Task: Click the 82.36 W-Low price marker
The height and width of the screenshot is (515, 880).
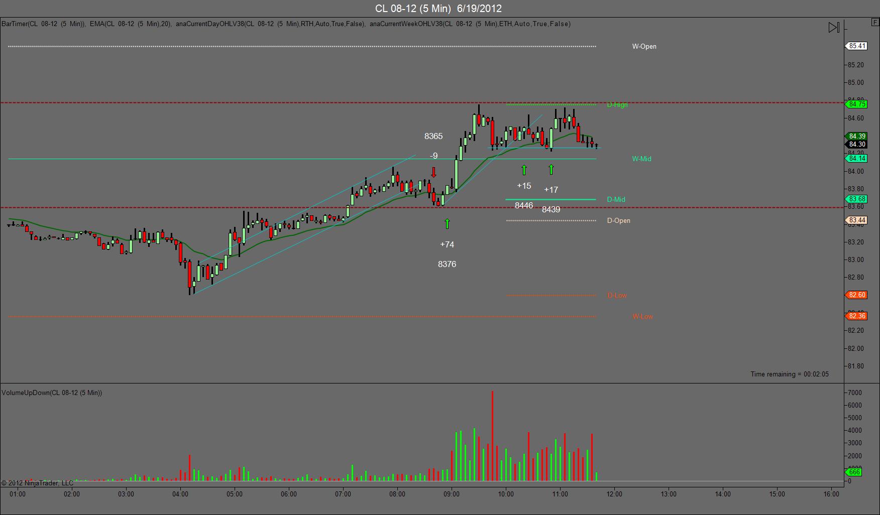Action: click(x=857, y=316)
